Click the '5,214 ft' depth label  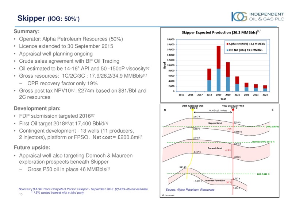pyautogui.click(x=183, y=167)
